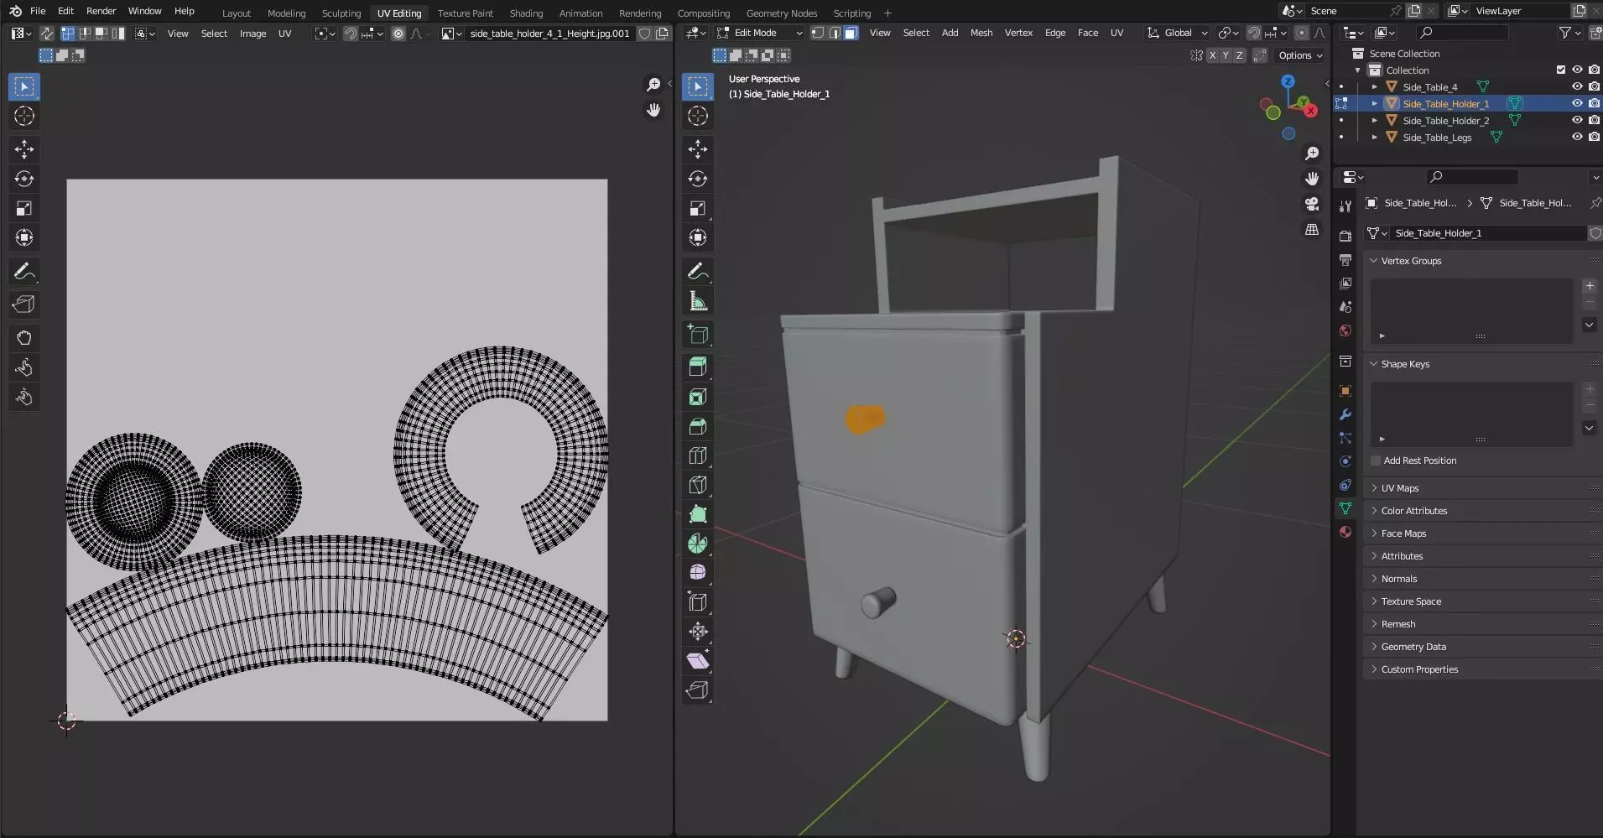Viewport: 1603px width, 838px height.
Task: Open Modifier properties wrench tab
Action: point(1345,414)
